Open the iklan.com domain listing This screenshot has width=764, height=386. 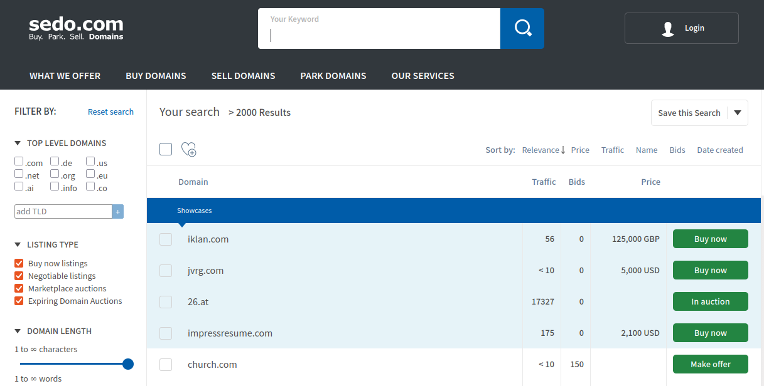point(208,239)
